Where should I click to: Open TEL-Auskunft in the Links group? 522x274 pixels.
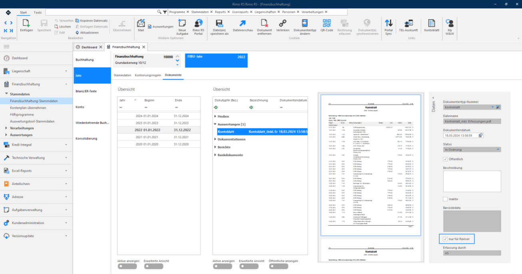408,23
